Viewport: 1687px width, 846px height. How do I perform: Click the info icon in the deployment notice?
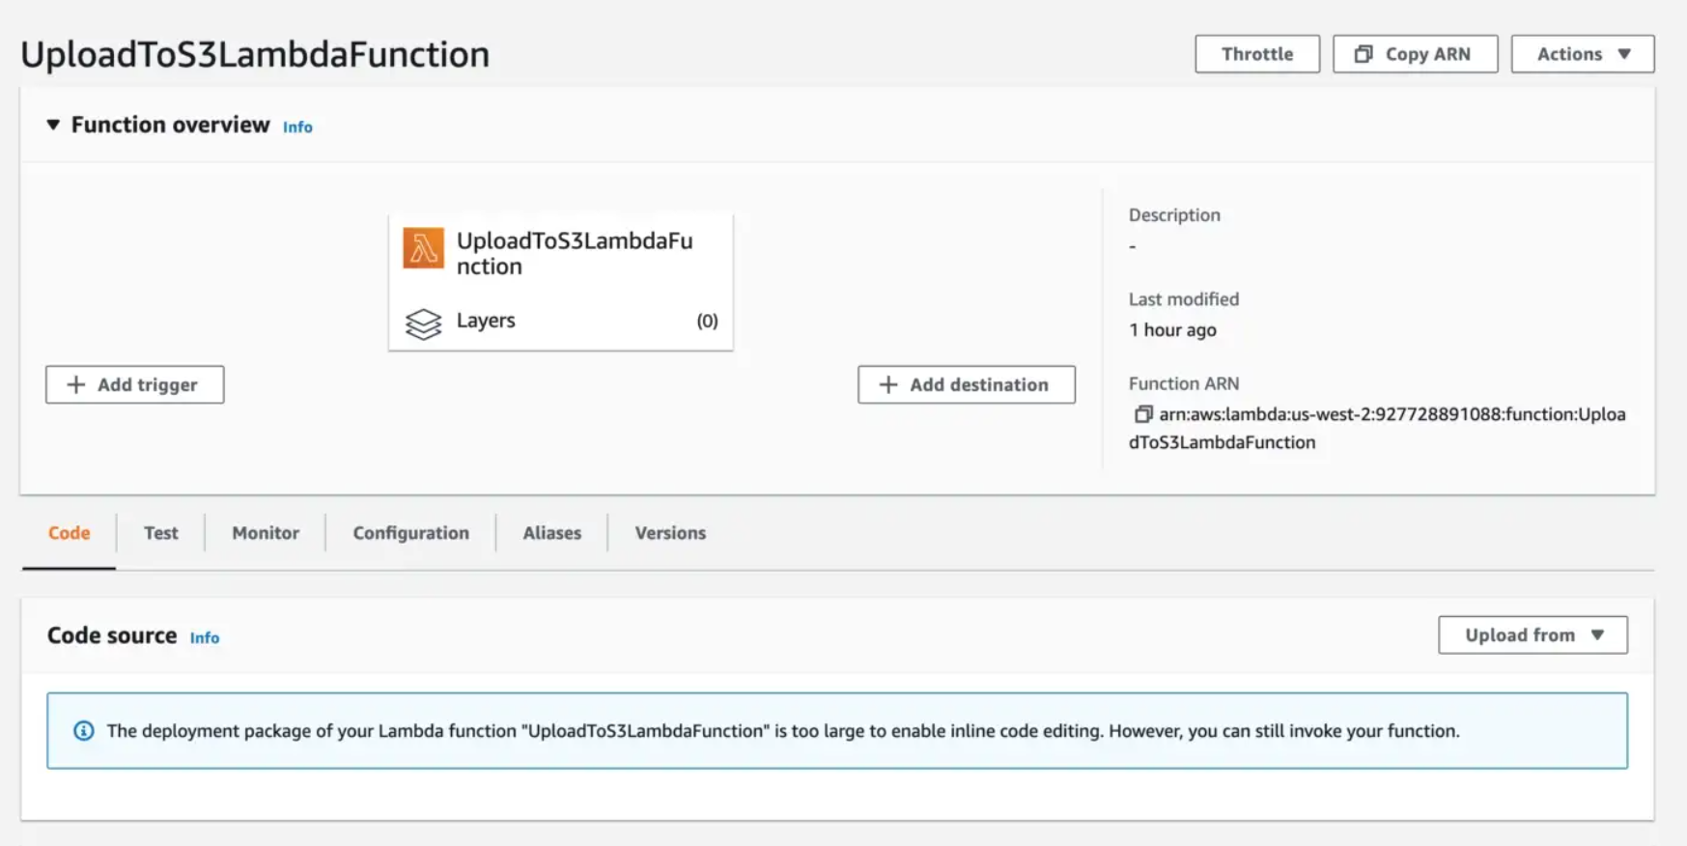pyautogui.click(x=84, y=731)
